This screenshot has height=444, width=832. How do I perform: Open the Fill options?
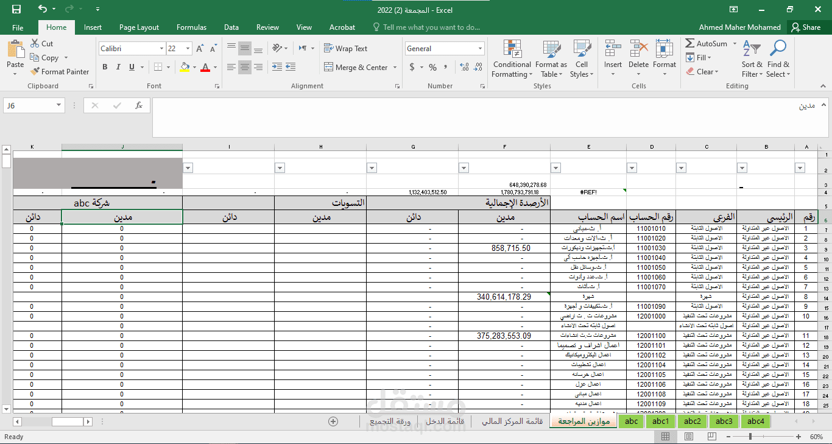pos(699,58)
